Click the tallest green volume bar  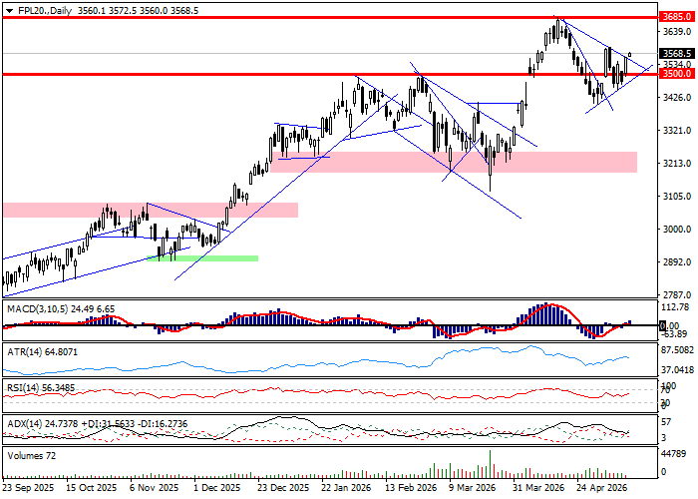491,464
